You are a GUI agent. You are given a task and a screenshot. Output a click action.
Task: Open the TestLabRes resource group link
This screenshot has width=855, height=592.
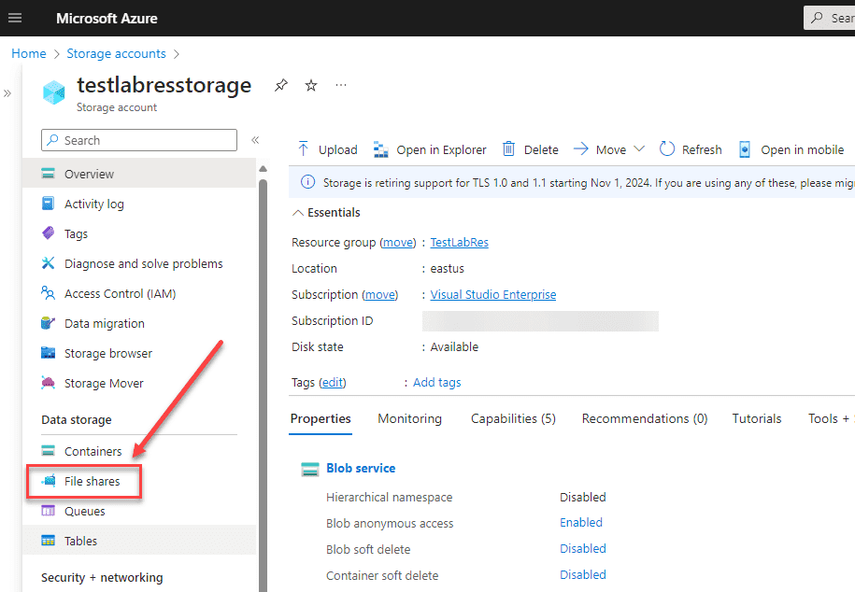(x=459, y=242)
